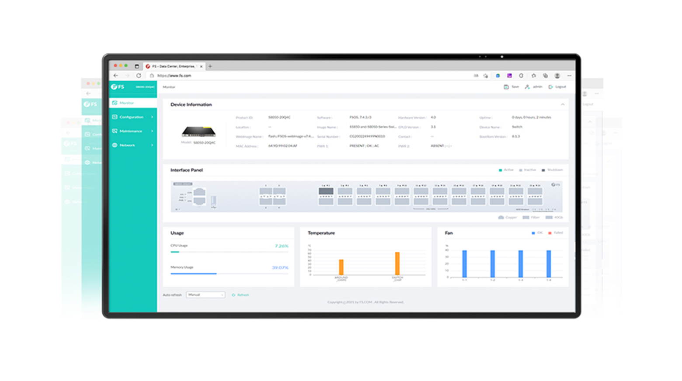Click the Active legend indicator

click(501, 170)
